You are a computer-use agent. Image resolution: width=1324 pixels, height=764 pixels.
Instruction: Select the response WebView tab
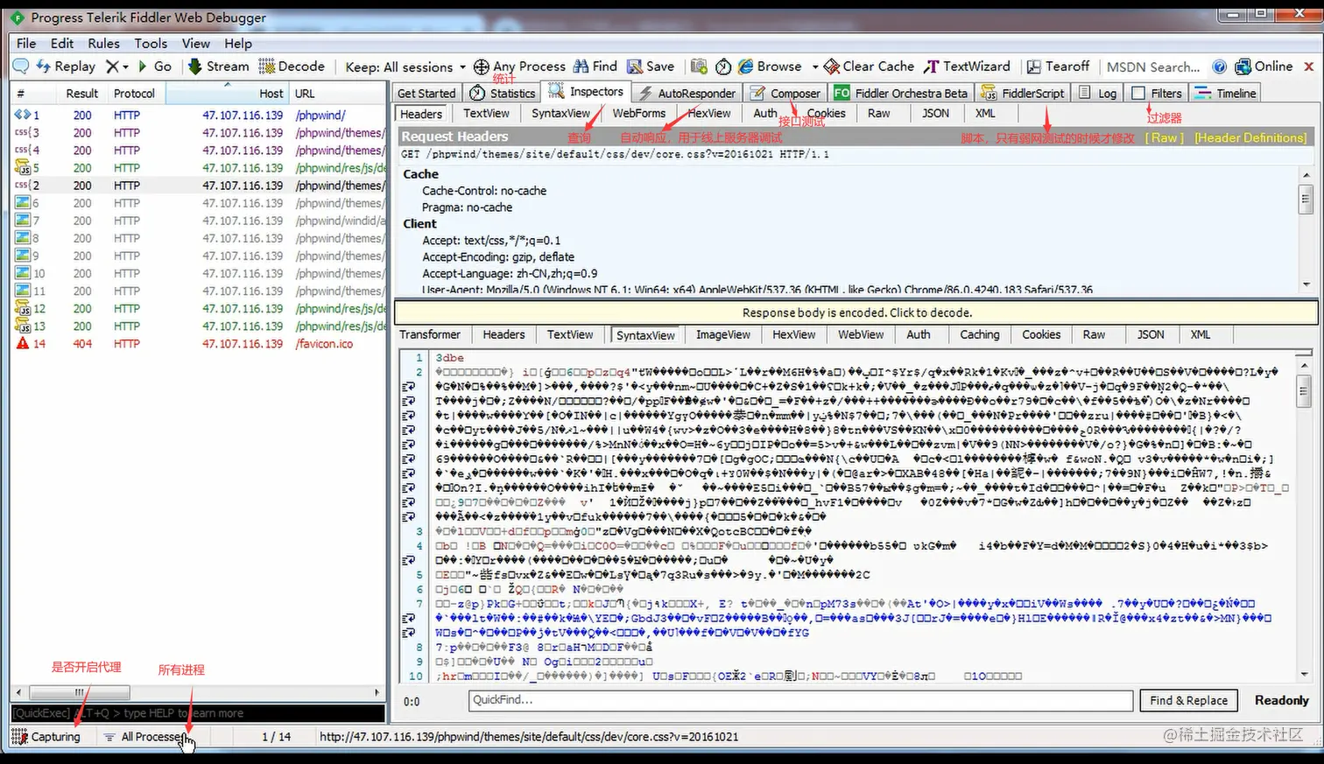[x=861, y=335]
